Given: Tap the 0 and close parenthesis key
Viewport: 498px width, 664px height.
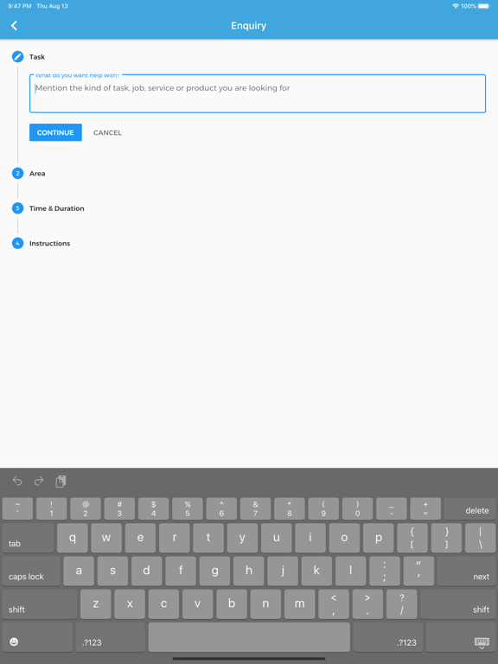Looking at the screenshot, I should point(357,508).
